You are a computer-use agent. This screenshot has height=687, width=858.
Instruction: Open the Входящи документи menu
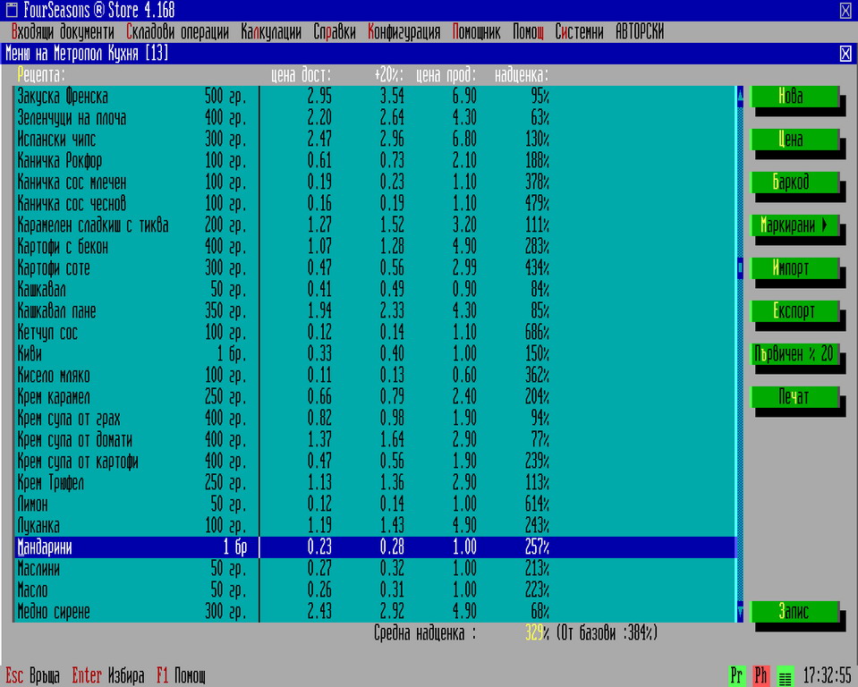62,32
